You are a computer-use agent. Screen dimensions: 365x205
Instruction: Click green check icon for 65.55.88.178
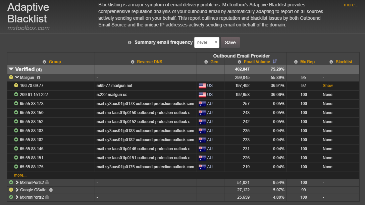click(16, 103)
